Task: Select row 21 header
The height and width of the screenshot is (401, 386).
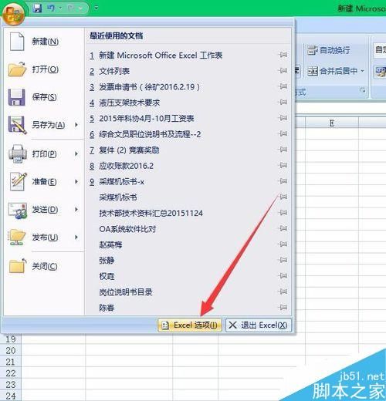Action: [x=11, y=362]
